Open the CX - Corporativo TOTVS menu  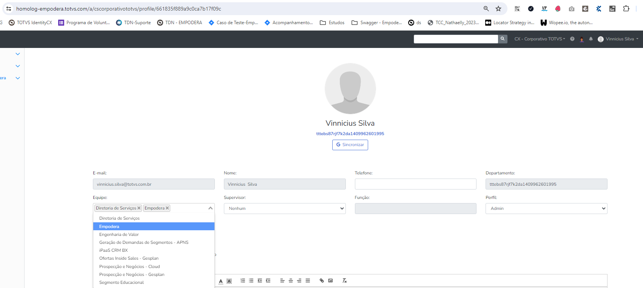click(540, 39)
